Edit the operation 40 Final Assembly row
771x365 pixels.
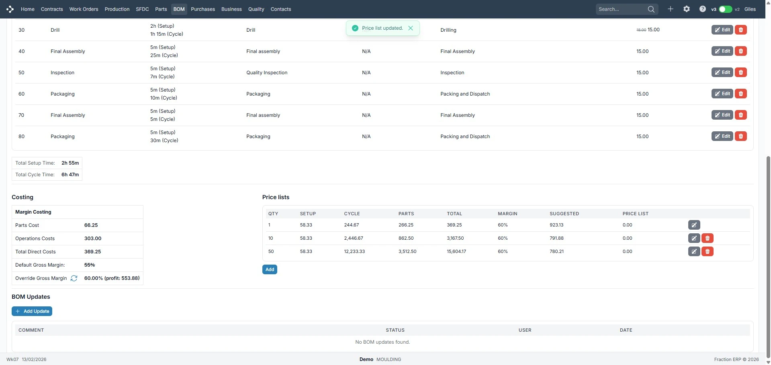tap(722, 51)
